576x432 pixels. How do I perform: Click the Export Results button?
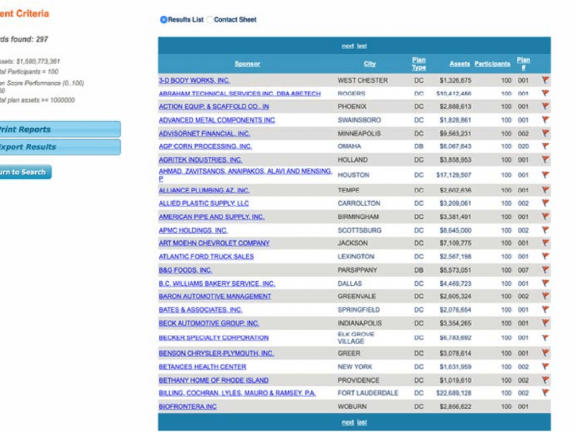click(x=58, y=147)
